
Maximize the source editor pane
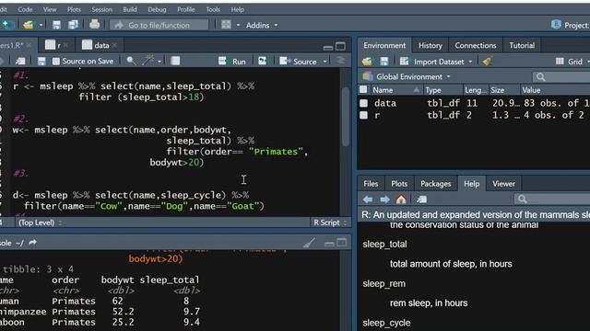(340, 46)
